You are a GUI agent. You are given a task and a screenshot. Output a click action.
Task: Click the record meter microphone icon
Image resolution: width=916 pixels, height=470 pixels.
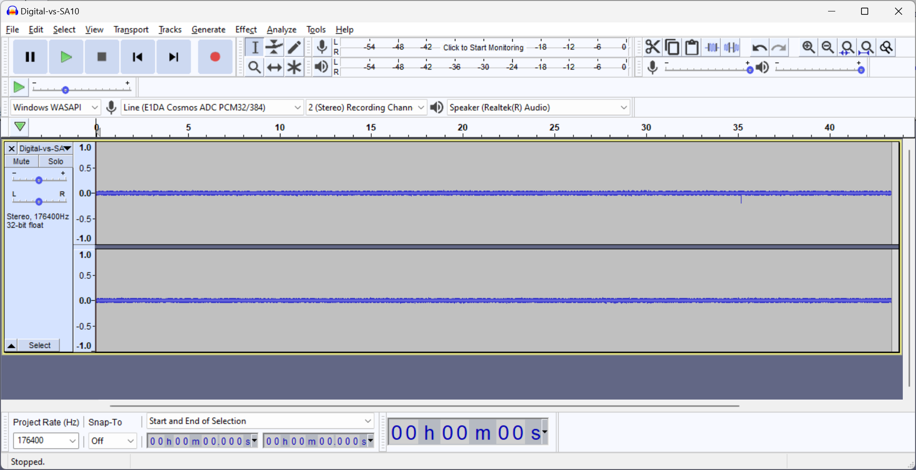click(322, 47)
